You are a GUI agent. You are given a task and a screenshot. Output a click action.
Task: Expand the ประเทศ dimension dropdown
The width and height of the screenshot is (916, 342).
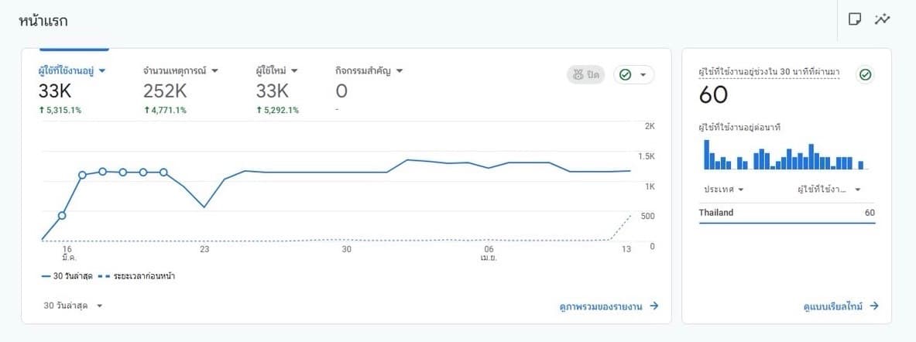(x=724, y=190)
